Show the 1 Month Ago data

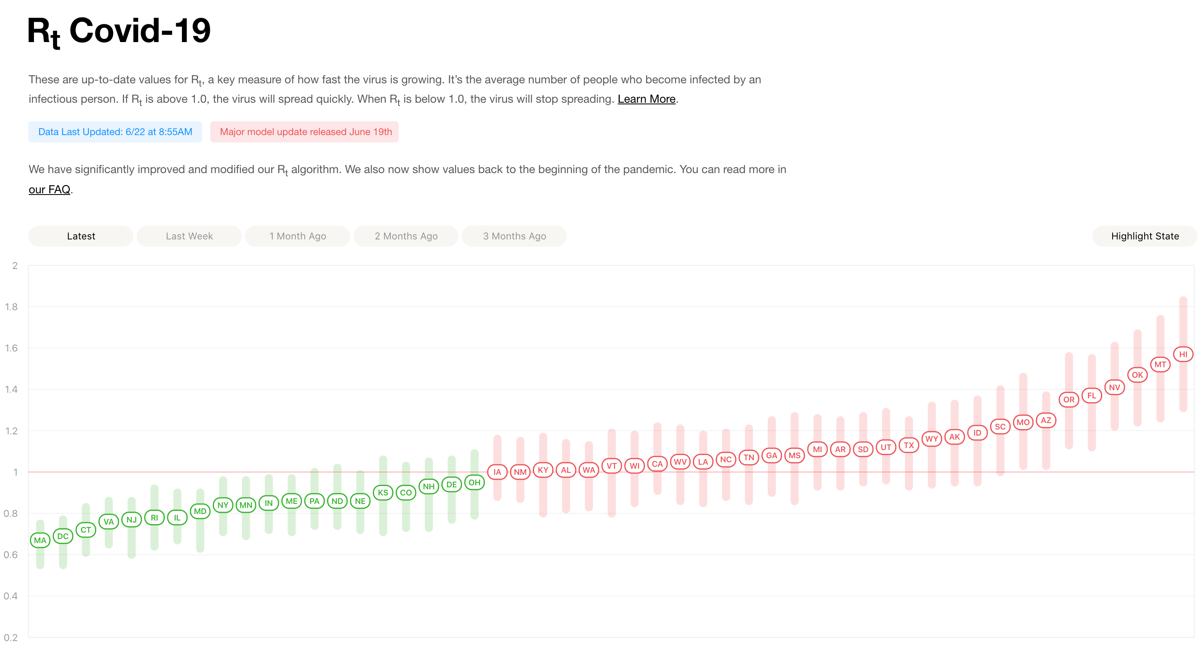(298, 236)
